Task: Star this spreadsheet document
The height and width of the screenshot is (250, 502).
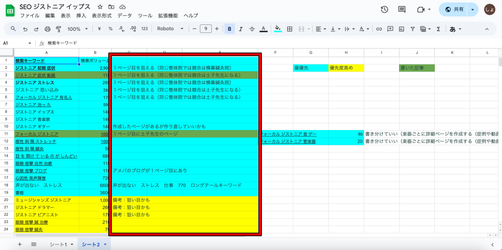Action: click(100, 7)
